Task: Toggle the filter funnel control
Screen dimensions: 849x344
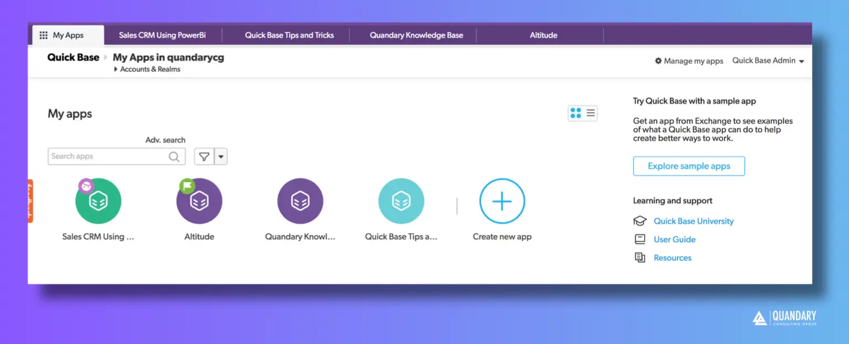Action: (x=204, y=156)
